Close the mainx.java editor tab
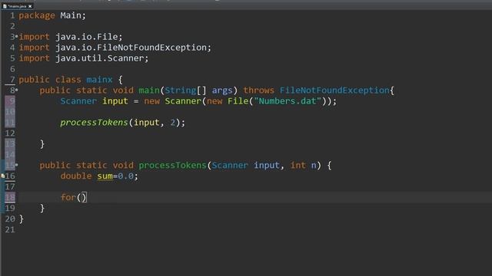Image resolution: width=492 pixels, height=276 pixels. 30,6
